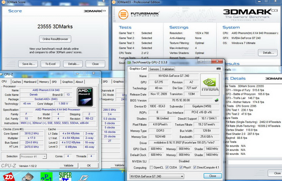Viewport: 282px width, 181px height.
Task: Click the Release Date Nov 17, 2009 field
Action: click(x=159, y=94)
